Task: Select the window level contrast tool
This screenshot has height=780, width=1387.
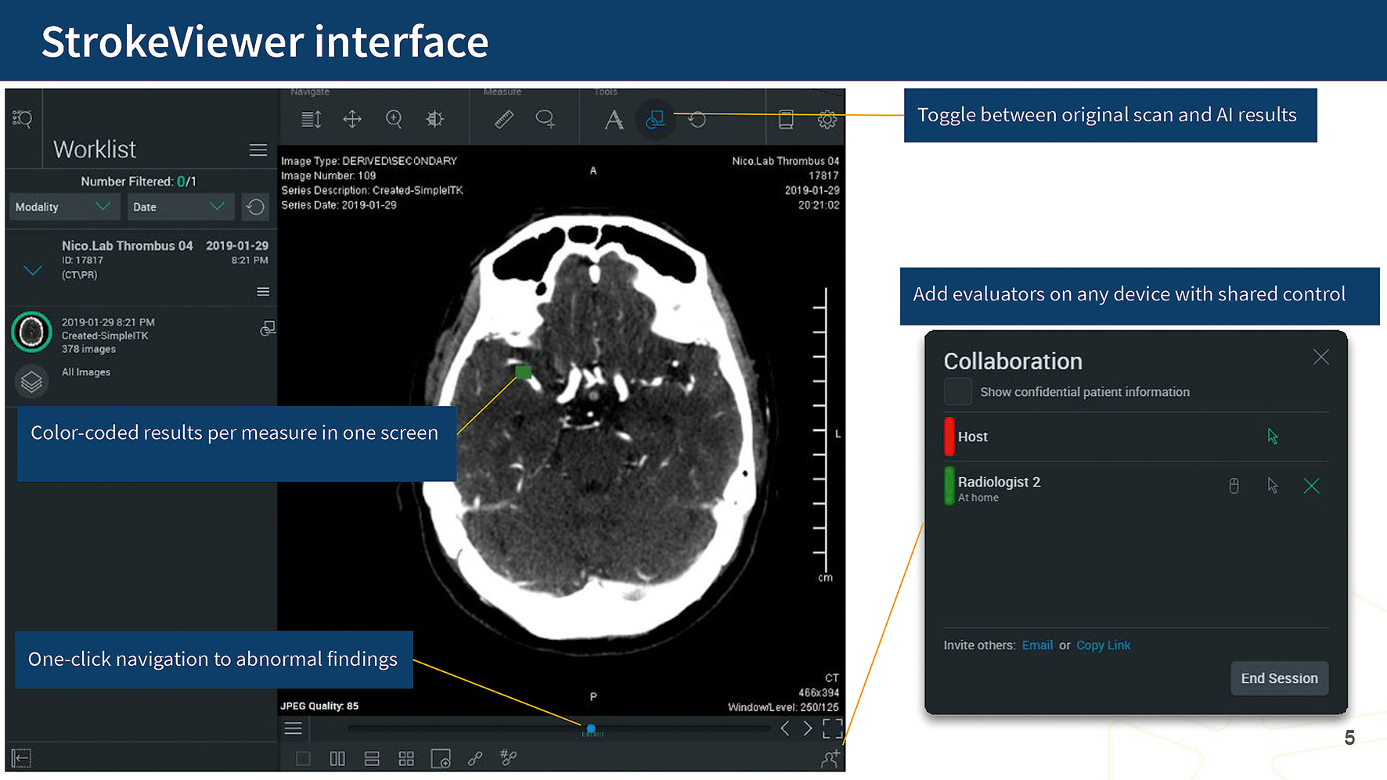Action: [x=435, y=119]
